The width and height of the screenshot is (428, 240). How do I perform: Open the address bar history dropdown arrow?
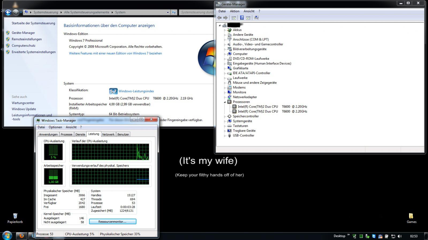click(168, 12)
